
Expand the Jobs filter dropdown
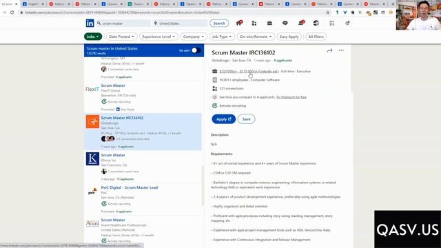(93, 37)
